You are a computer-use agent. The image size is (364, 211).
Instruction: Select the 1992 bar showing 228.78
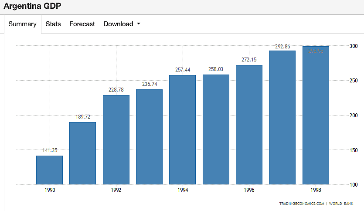point(116,140)
